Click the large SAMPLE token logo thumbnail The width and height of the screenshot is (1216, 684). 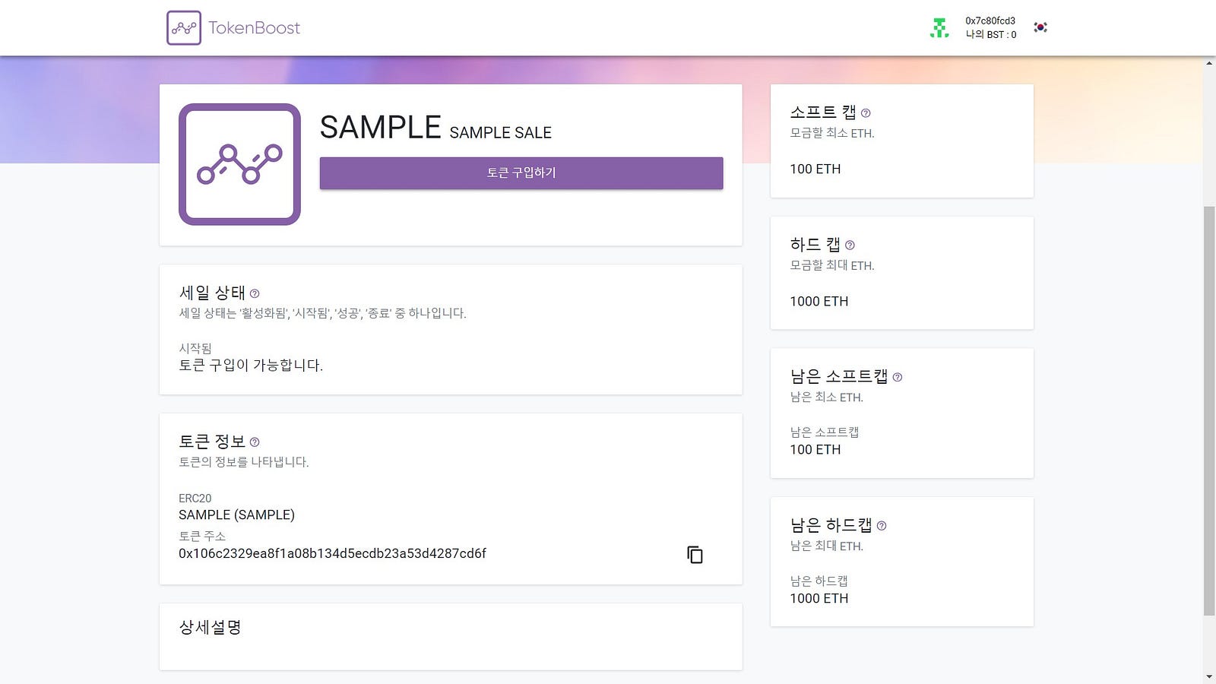[x=239, y=164]
